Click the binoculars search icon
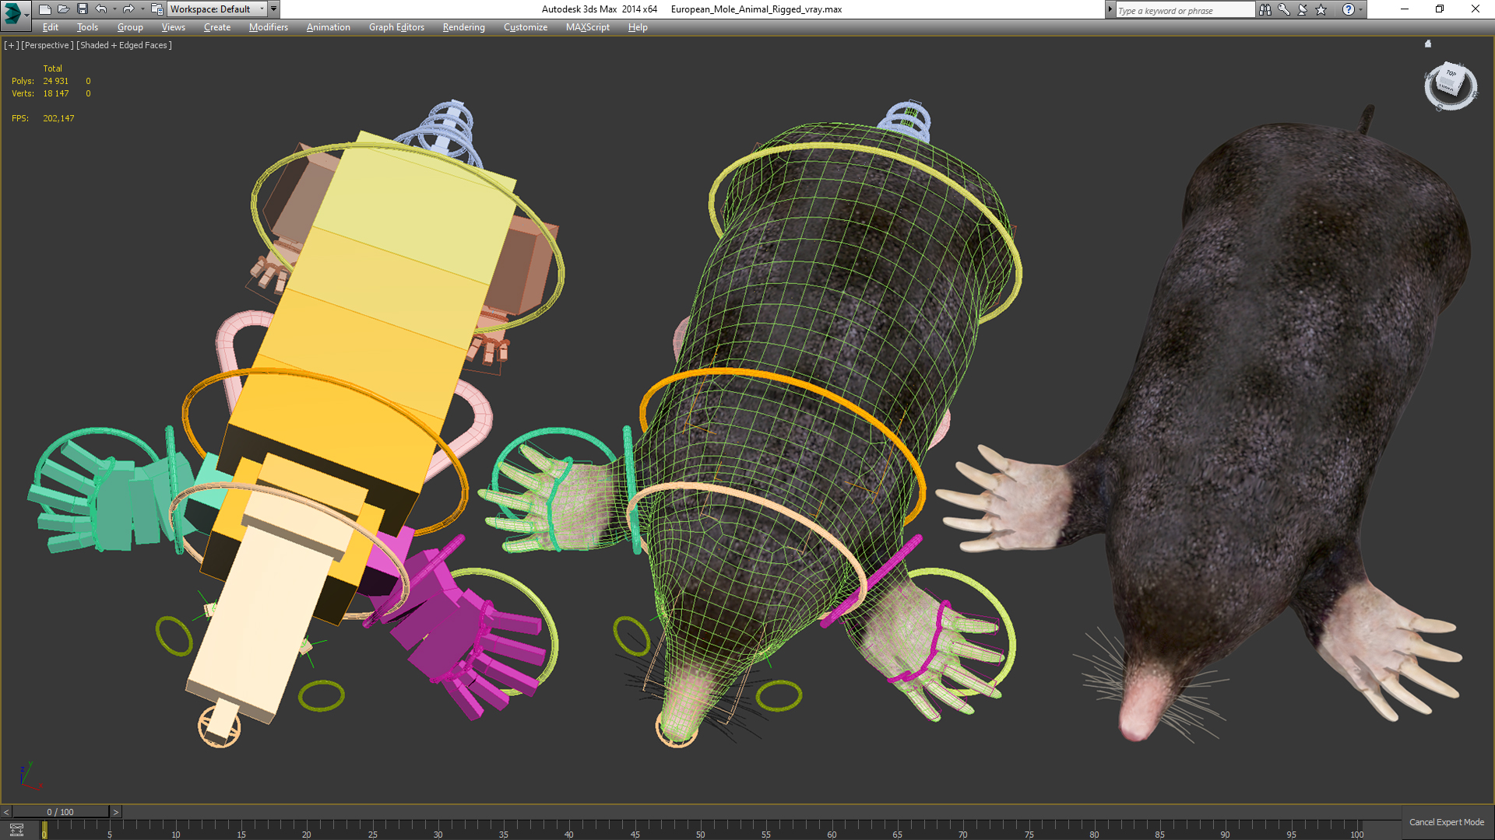The image size is (1495, 840). pyautogui.click(x=1265, y=9)
